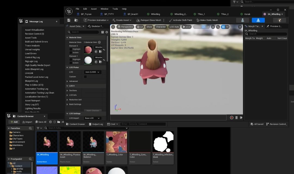The height and width of the screenshot is (174, 294).
Task: Click the Unreal Engine logo in the editor window
Action: coord(69,11)
